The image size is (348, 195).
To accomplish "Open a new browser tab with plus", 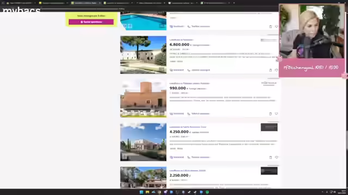I will (x=234, y=3).
